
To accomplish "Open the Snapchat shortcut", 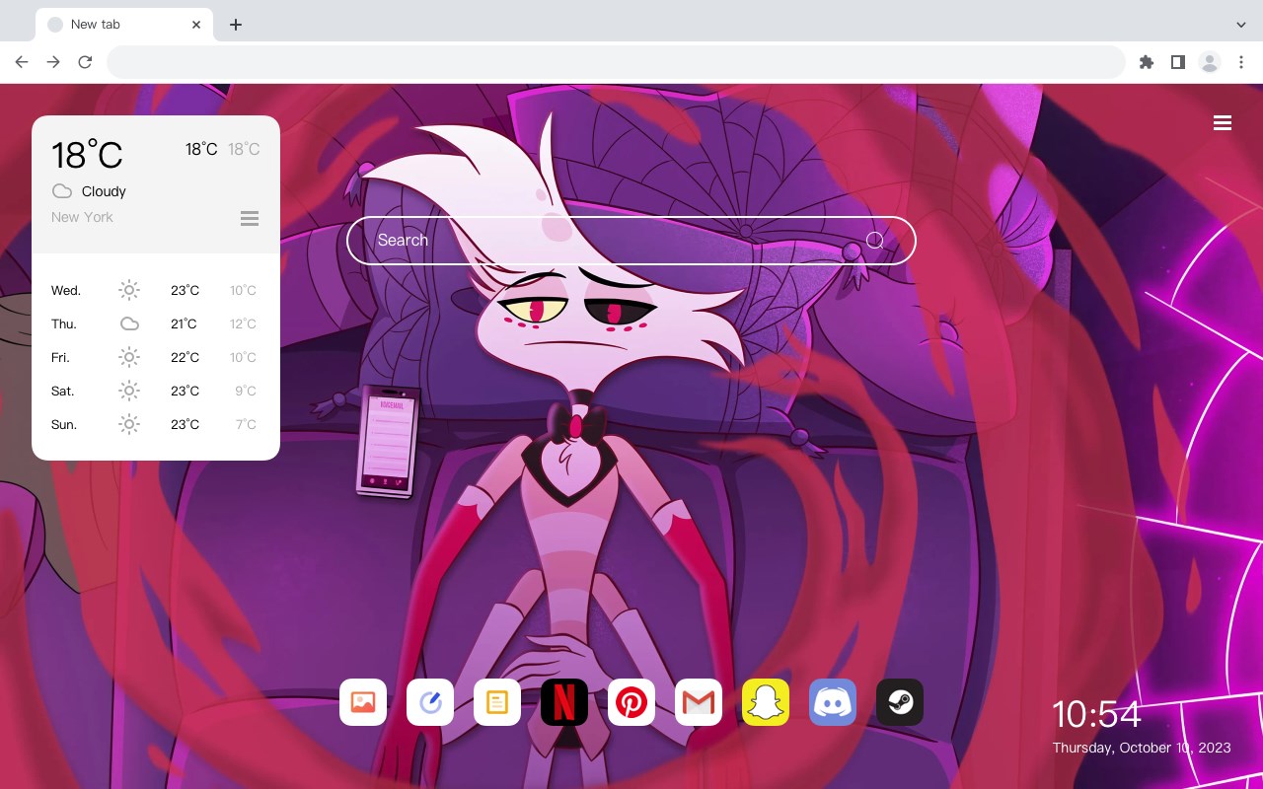I will pos(766,702).
